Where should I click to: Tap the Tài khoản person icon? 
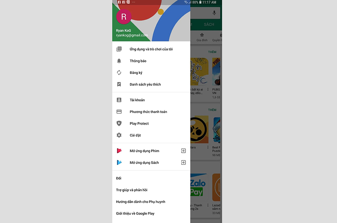[119, 100]
